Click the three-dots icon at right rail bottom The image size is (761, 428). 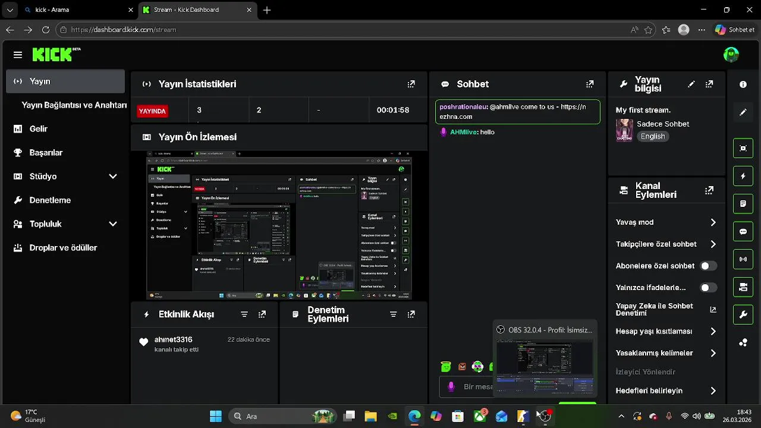click(743, 342)
